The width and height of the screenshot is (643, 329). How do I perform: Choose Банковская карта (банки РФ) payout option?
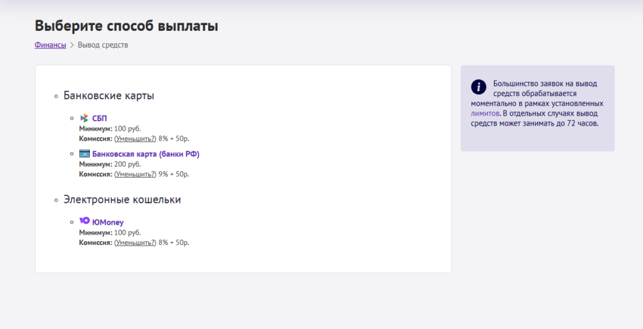pyautogui.click(x=146, y=154)
